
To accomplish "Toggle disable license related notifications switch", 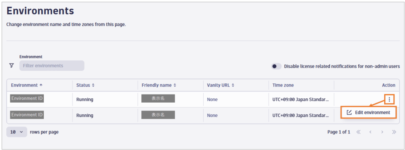I will point(276,66).
